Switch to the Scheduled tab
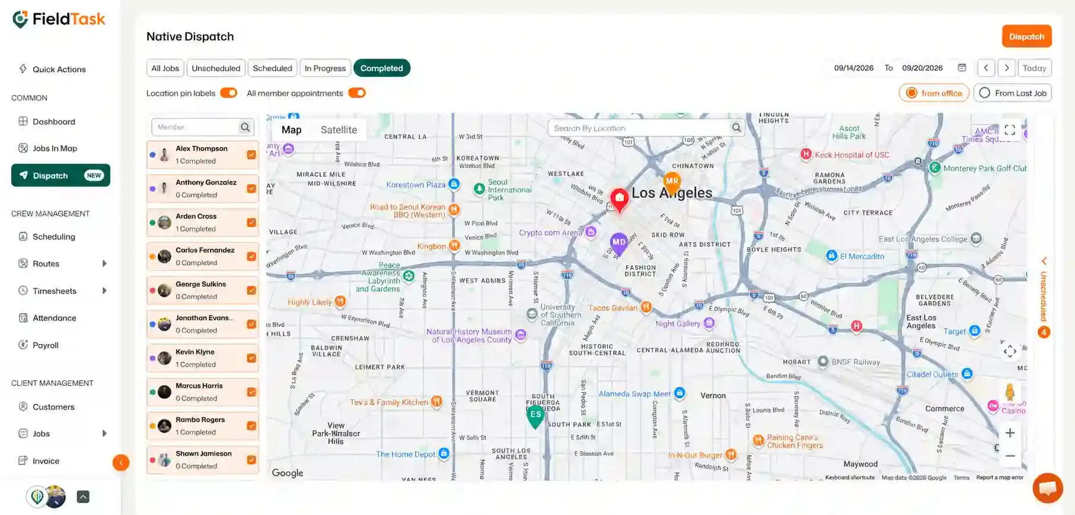1075x515 pixels. pyautogui.click(x=272, y=68)
